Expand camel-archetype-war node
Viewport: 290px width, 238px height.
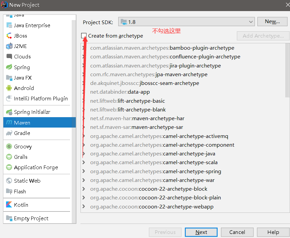83,180
